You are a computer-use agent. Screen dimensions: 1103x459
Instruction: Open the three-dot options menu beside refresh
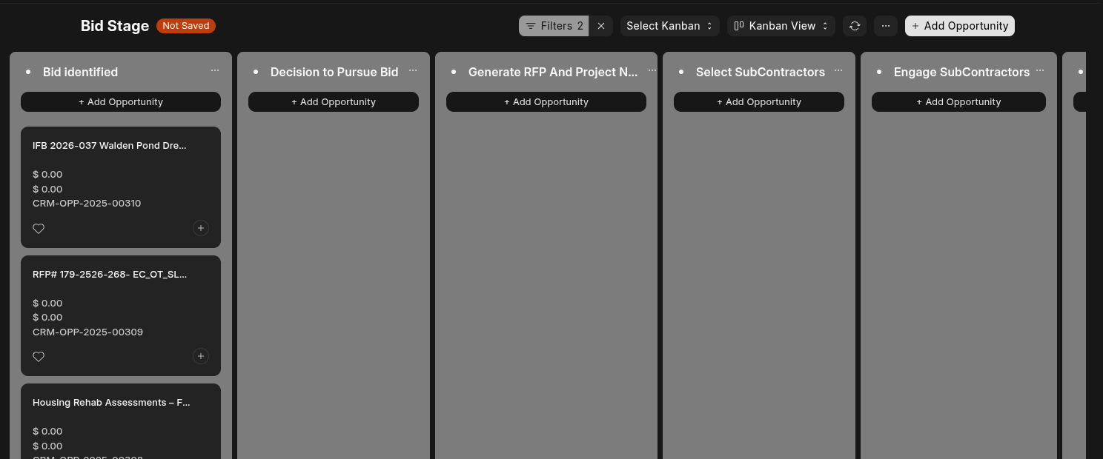tap(885, 26)
